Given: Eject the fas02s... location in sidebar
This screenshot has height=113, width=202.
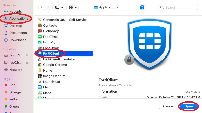Looking at the screenshot, I should pos(27,63).
